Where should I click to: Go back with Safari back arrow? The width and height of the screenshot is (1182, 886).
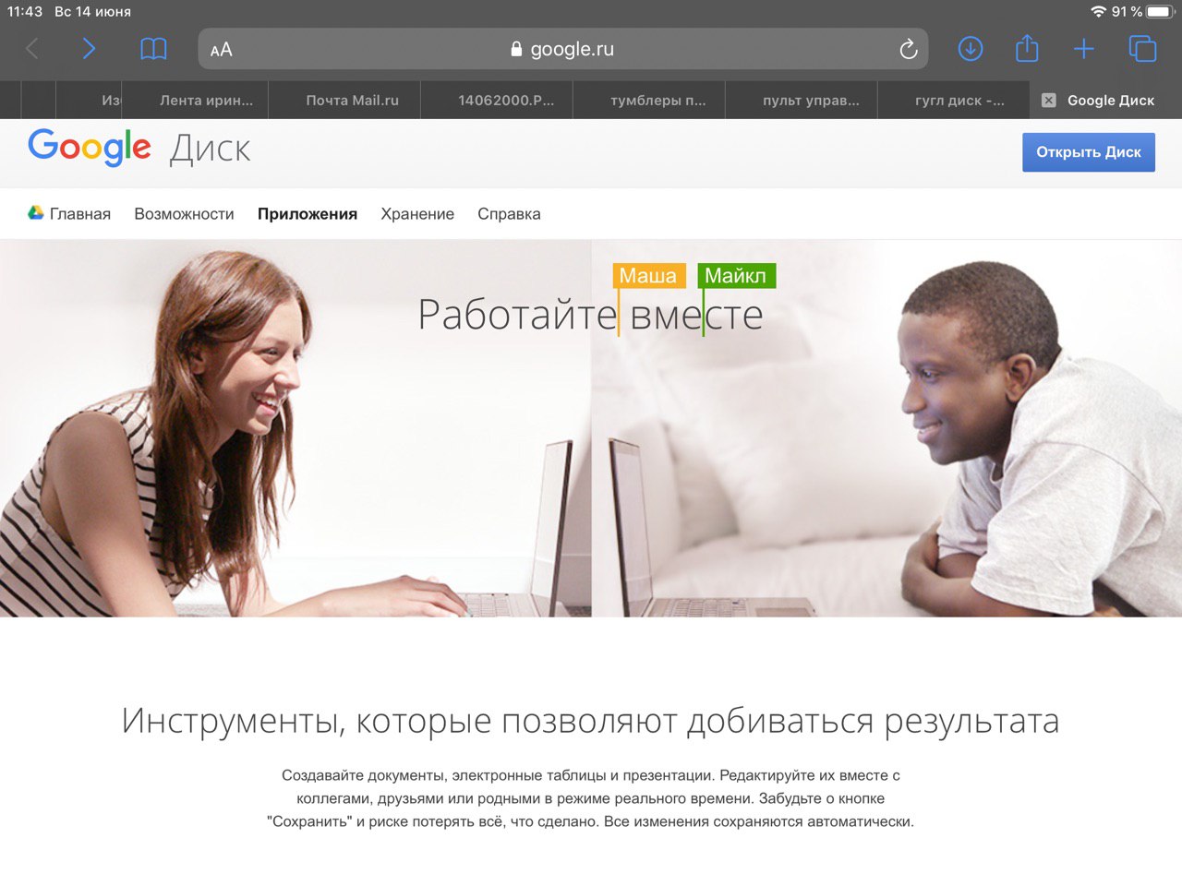[32, 49]
